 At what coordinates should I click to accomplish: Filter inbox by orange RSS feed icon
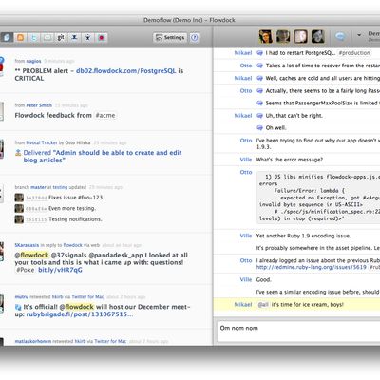[21, 38]
